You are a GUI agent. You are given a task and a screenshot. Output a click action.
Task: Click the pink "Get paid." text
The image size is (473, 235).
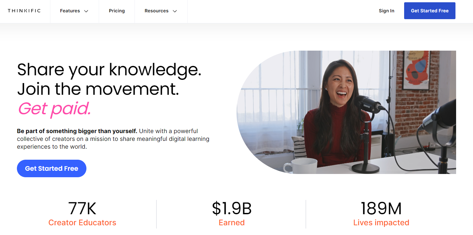pyautogui.click(x=54, y=109)
